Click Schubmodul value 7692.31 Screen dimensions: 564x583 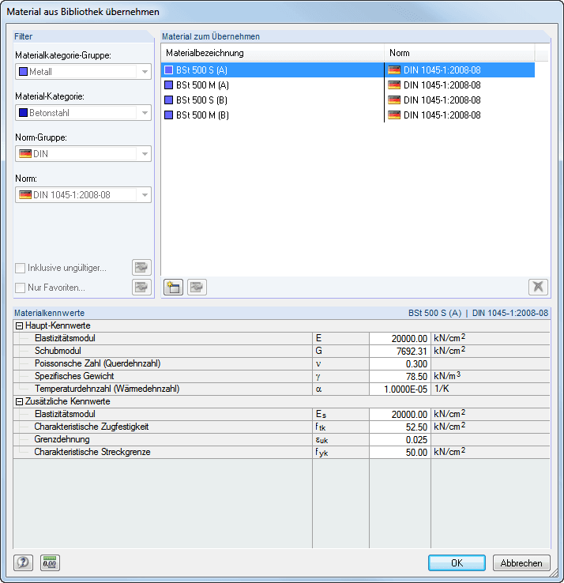tap(400, 352)
